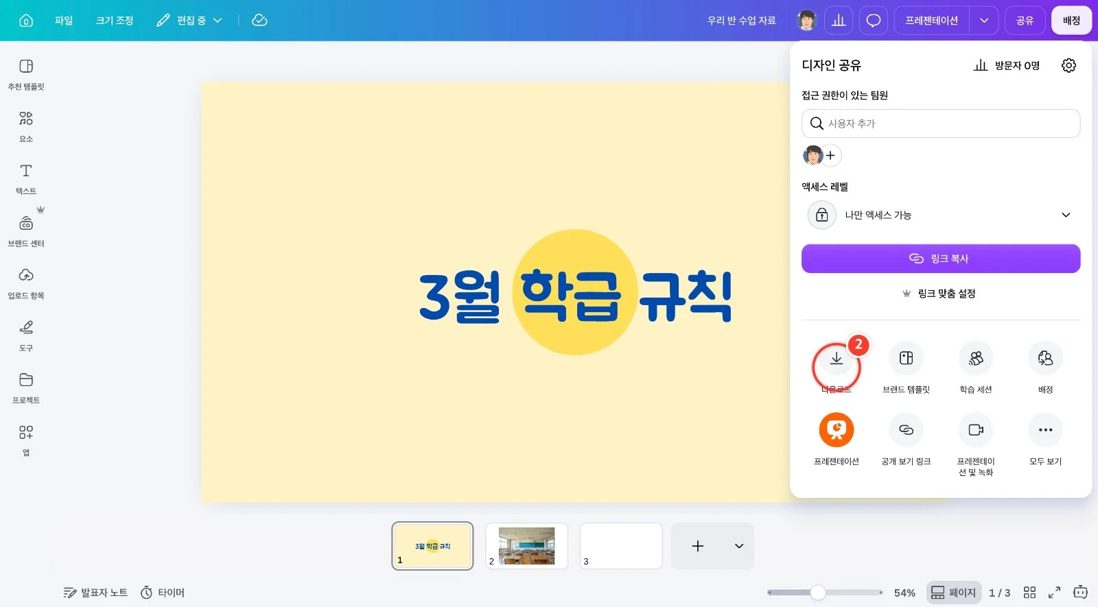The width and height of the screenshot is (1098, 607).
Task: Open the 파일 menu
Action: [x=64, y=21]
